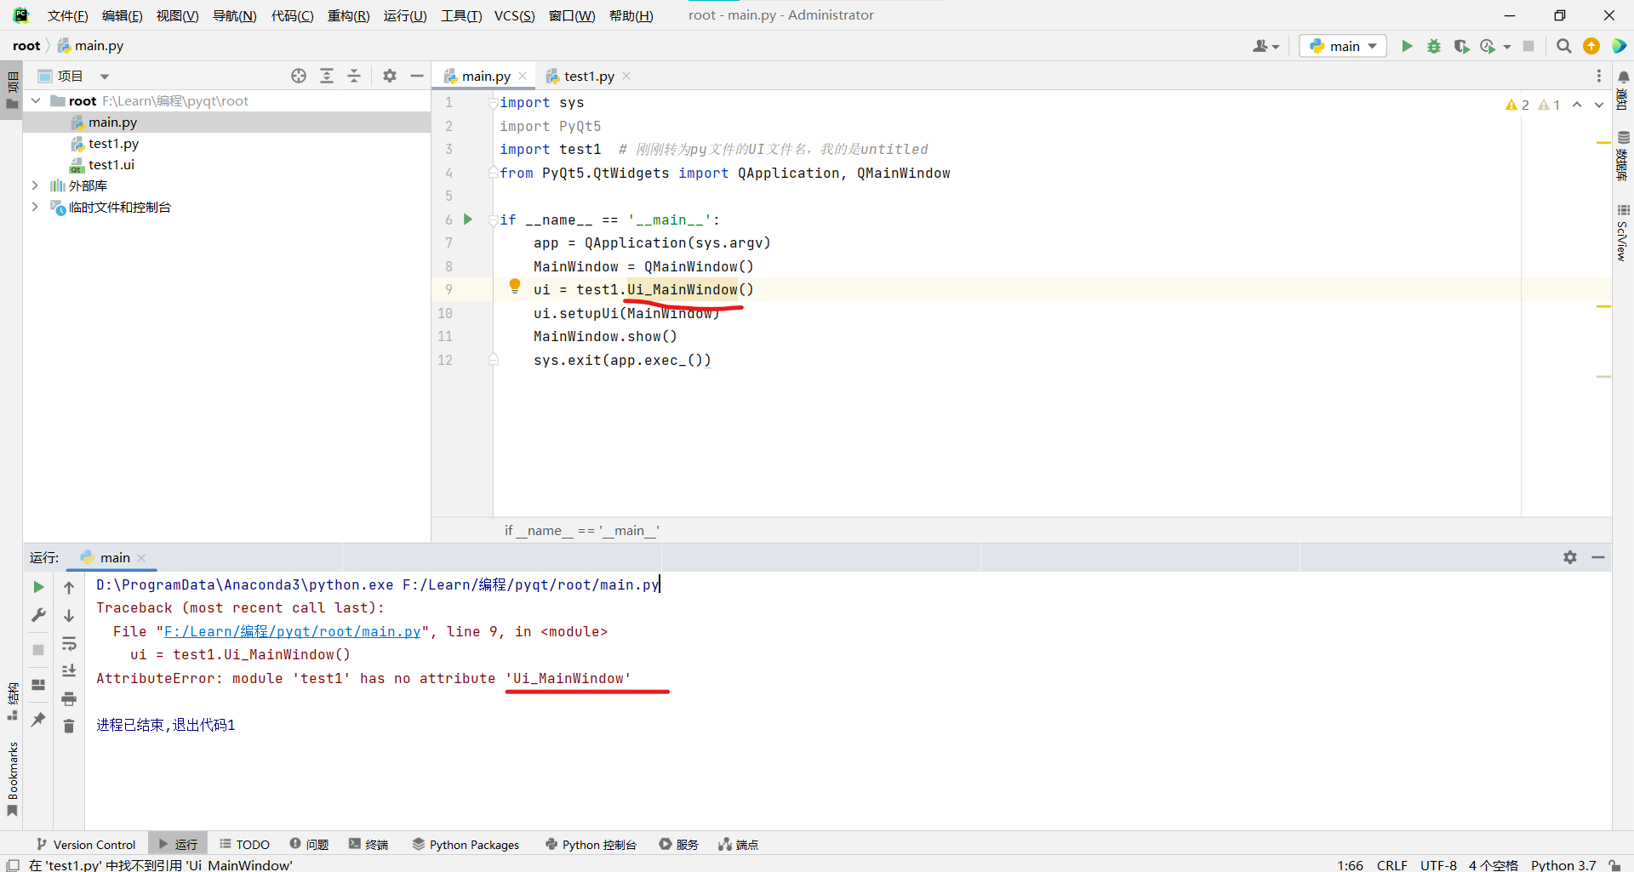Click tool window quick access icon in status bar
The height and width of the screenshot is (872, 1634).
pos(12,865)
